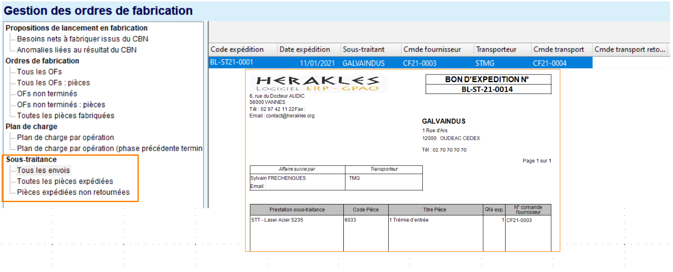
Task: Select 'Anomalies liées au résultat du CBN'
Action: point(77,50)
